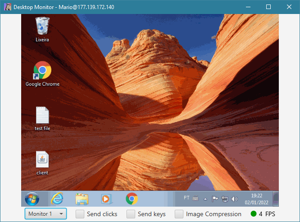
Task: Select the Google Chrome desktop shortcut
Action: coord(42,74)
